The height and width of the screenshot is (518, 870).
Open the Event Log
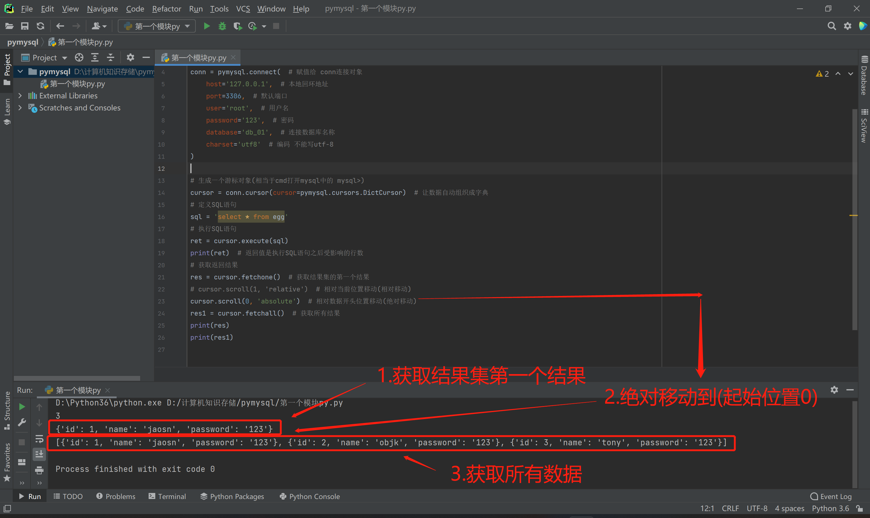click(831, 496)
